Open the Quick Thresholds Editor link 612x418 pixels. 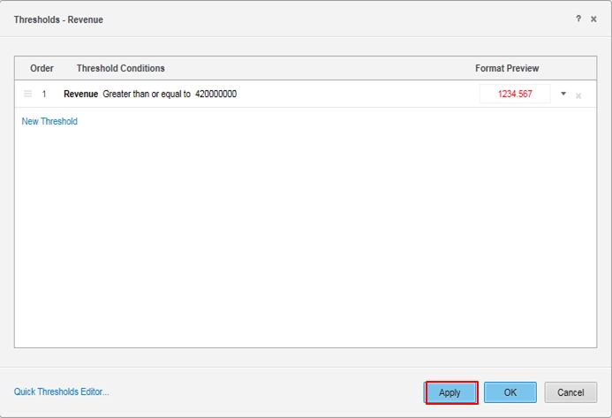(x=62, y=391)
